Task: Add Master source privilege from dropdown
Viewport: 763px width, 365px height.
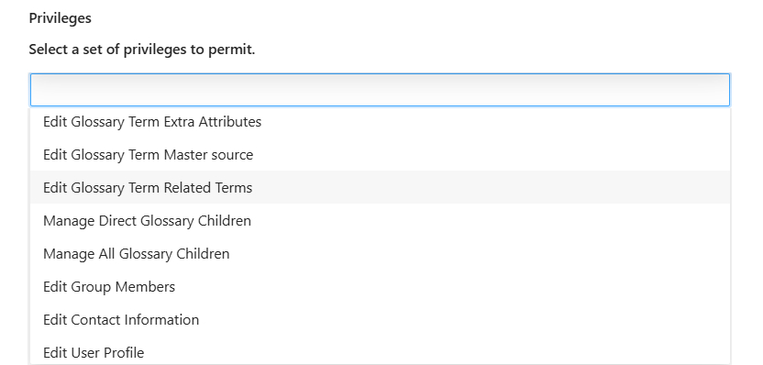Action: coord(380,155)
